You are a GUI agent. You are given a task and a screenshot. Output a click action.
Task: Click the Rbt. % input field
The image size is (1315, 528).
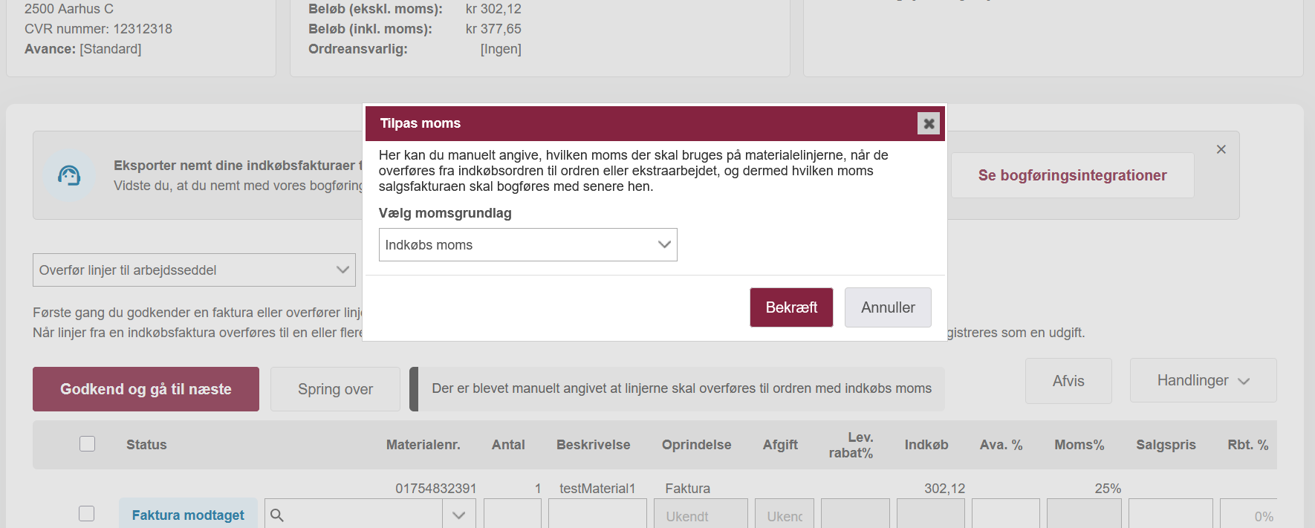click(x=1248, y=515)
